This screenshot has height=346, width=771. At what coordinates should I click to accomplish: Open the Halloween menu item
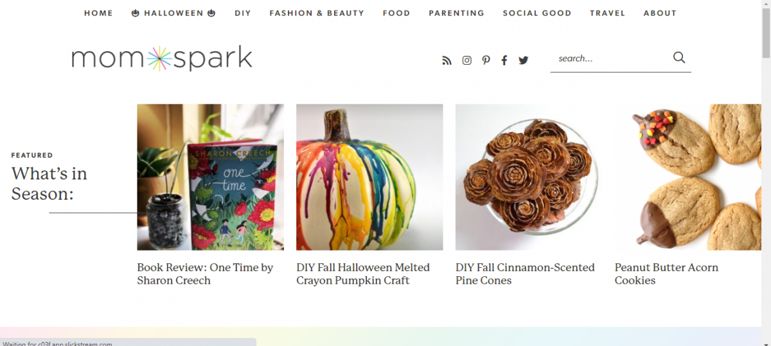point(173,13)
